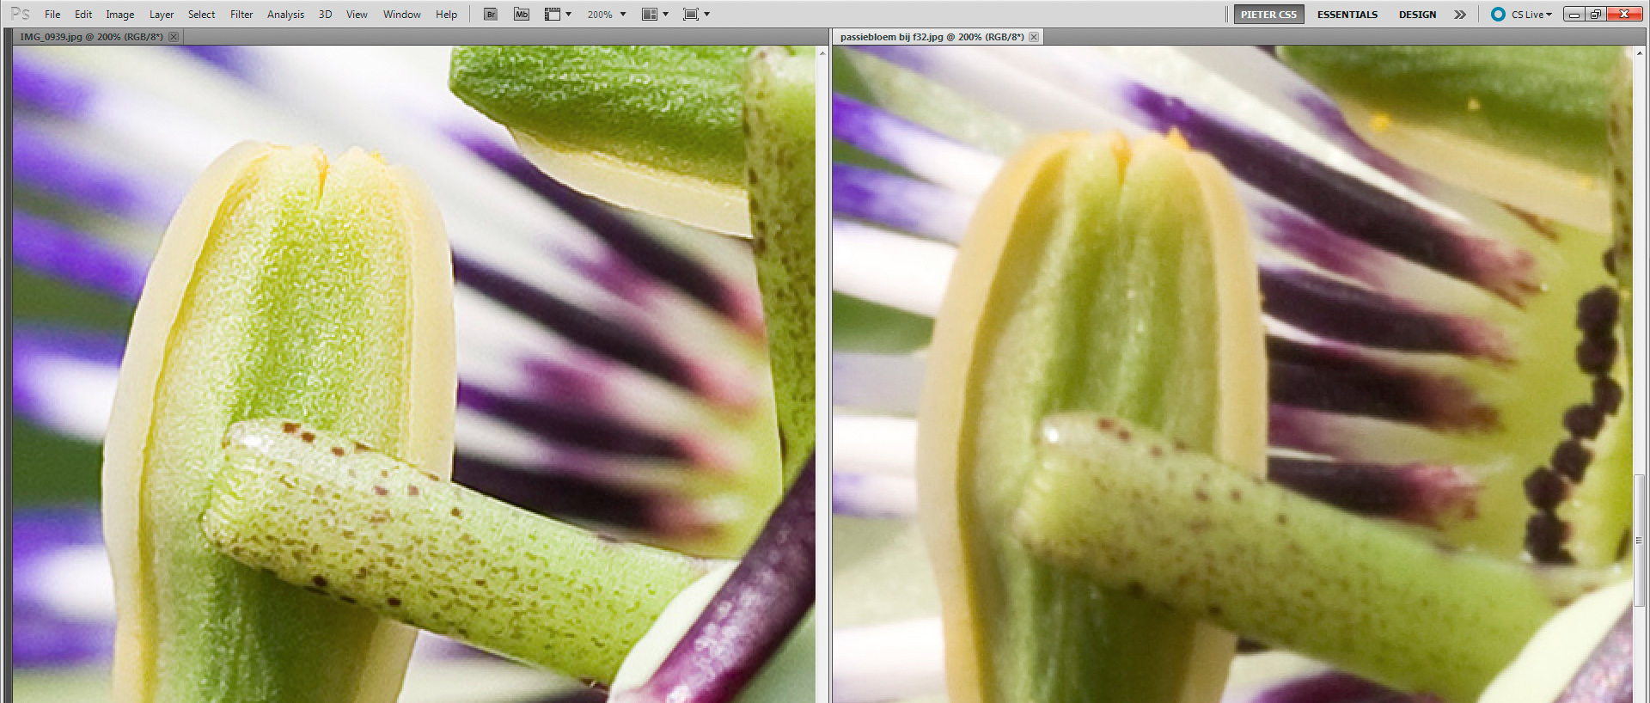Image resolution: width=1650 pixels, height=703 pixels.
Task: Switch to the DESIGN workspace
Action: click(1417, 15)
